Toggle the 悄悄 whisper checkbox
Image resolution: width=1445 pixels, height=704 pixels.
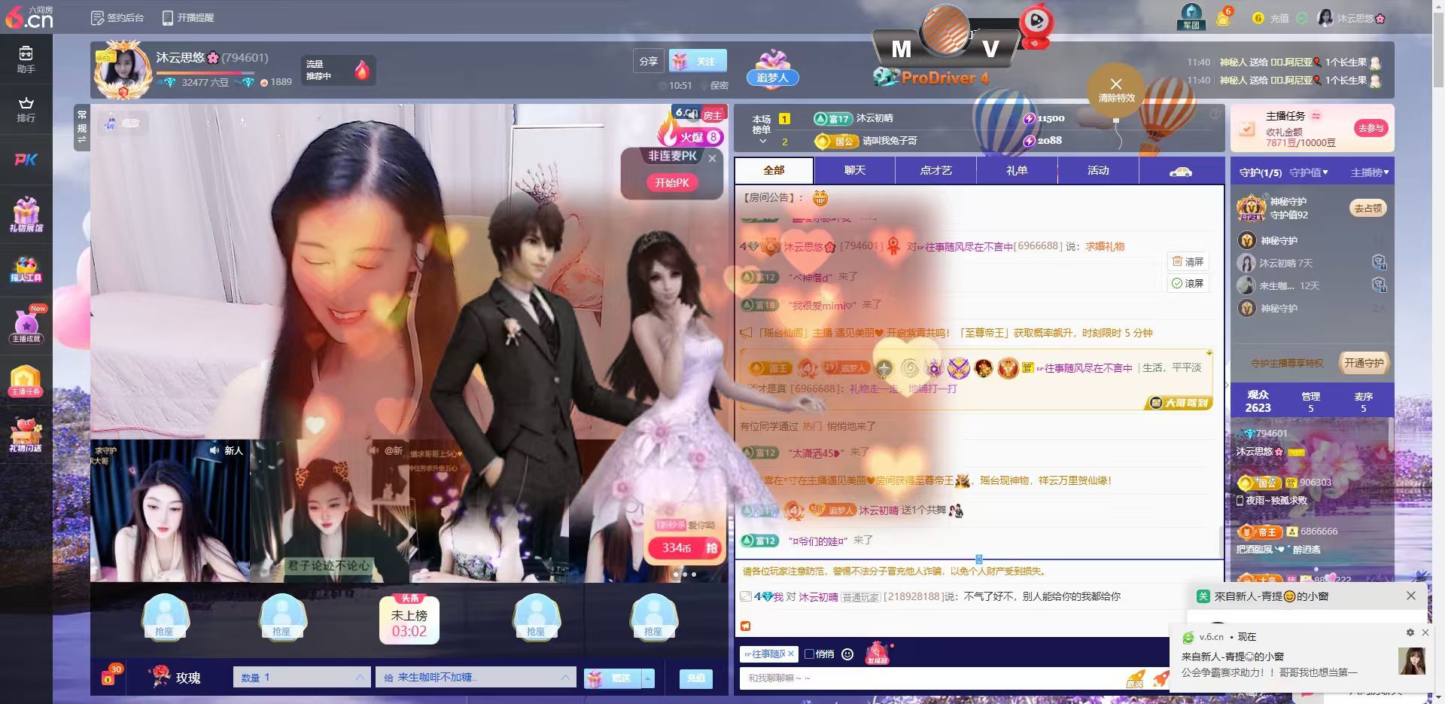point(810,654)
